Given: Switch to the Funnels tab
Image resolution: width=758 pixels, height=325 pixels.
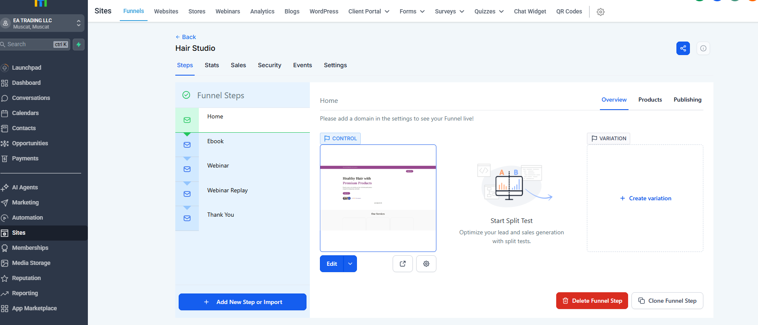Looking at the screenshot, I should 134,11.
